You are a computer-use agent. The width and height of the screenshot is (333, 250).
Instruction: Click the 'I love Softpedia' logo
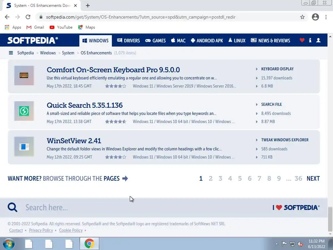coord(296,207)
